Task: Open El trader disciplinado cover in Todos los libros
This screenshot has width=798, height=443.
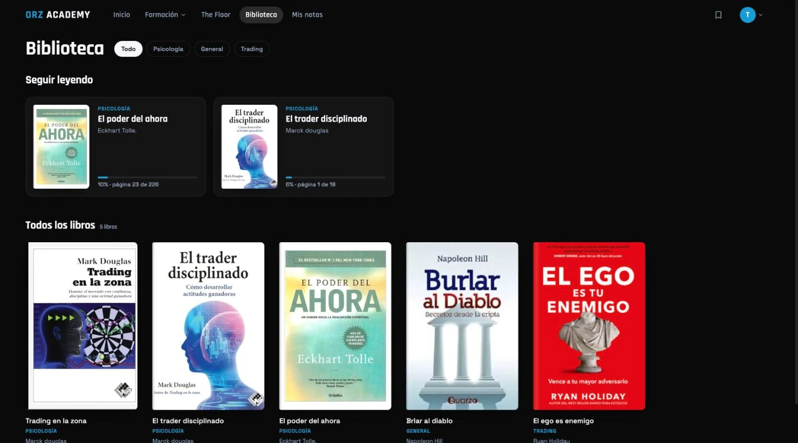Action: (x=208, y=326)
